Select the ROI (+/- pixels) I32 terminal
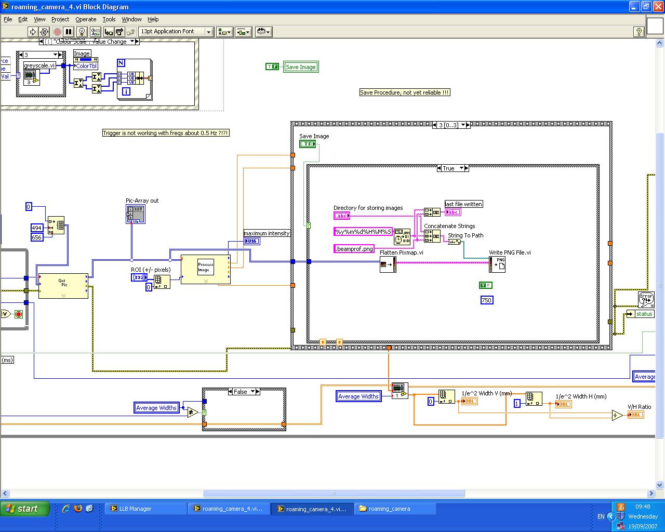The width and height of the screenshot is (665, 532). pos(139,277)
